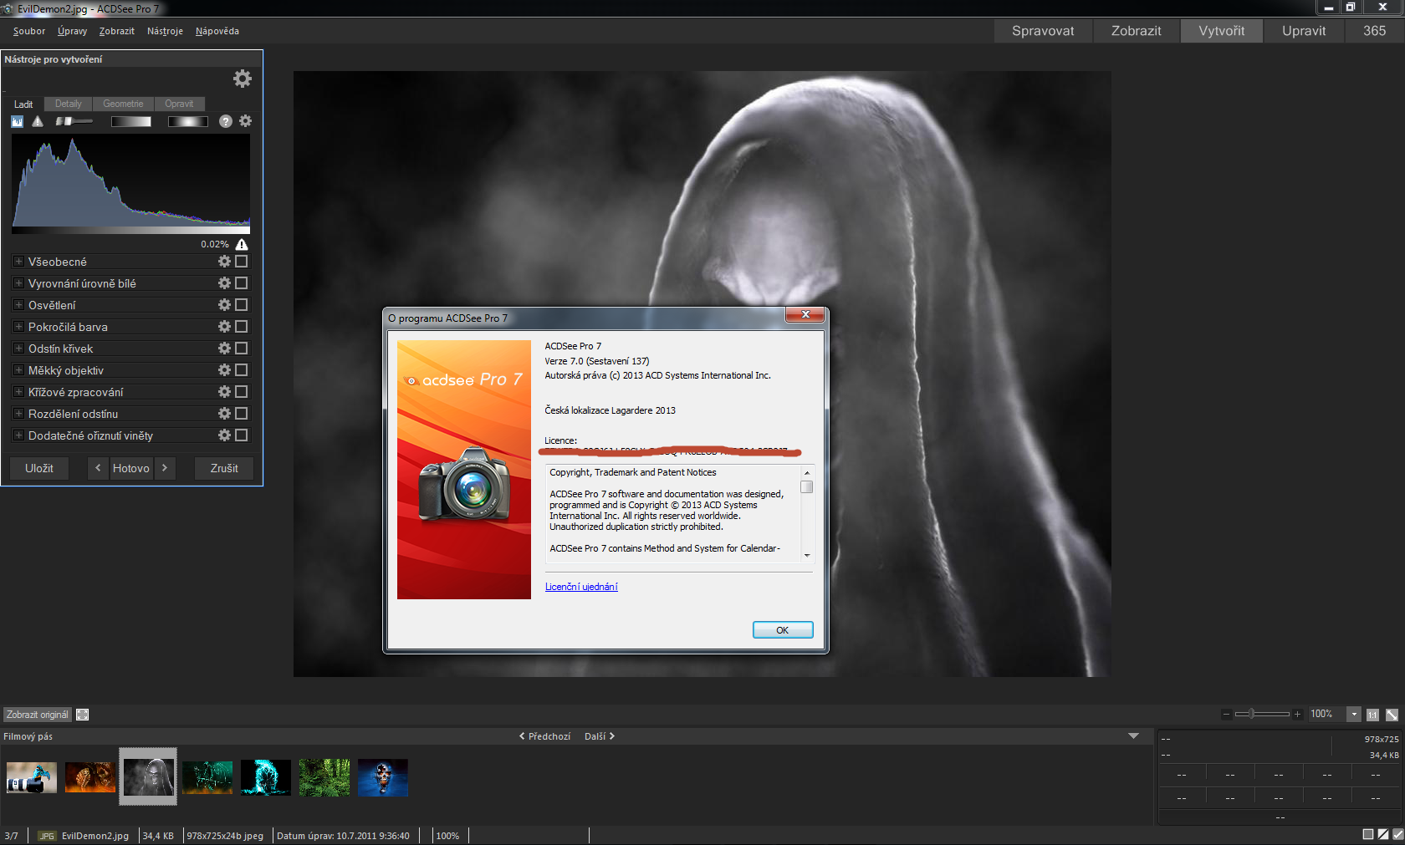Click the radial gradient tool icon
Image resolution: width=1405 pixels, height=845 pixels.
(x=187, y=121)
